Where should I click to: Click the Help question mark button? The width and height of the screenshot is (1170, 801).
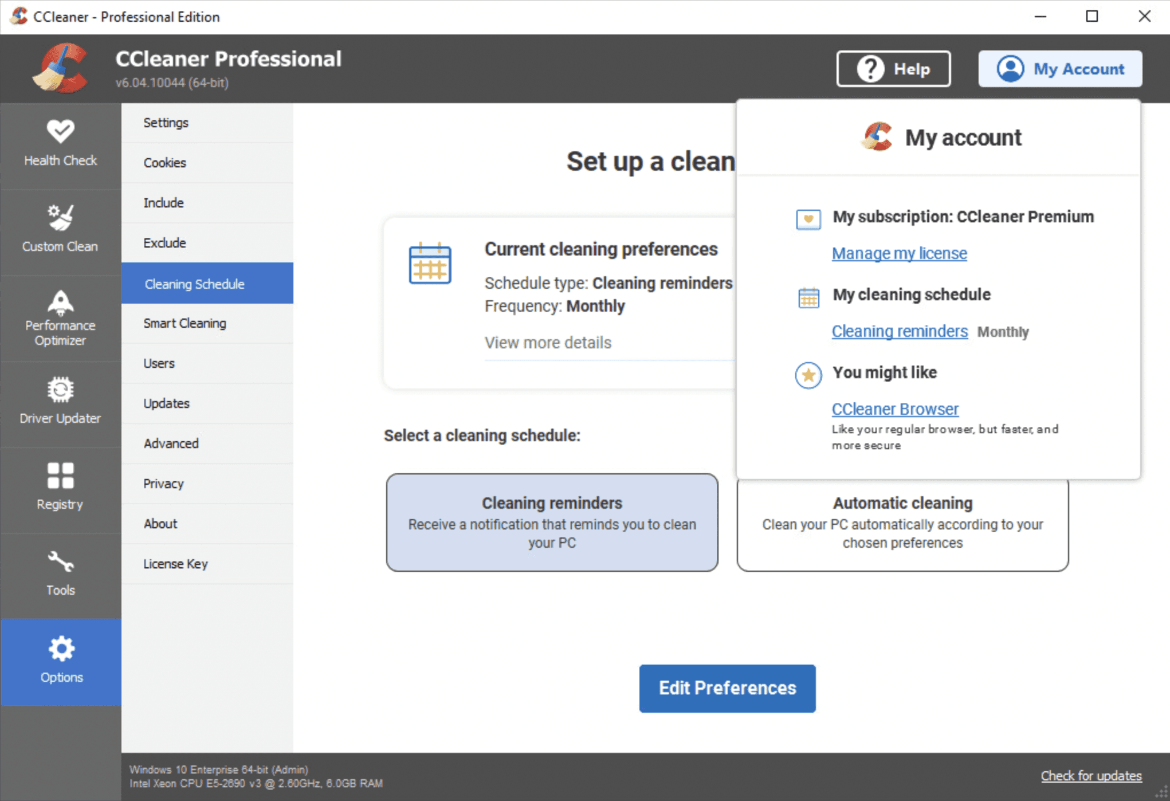[893, 69]
